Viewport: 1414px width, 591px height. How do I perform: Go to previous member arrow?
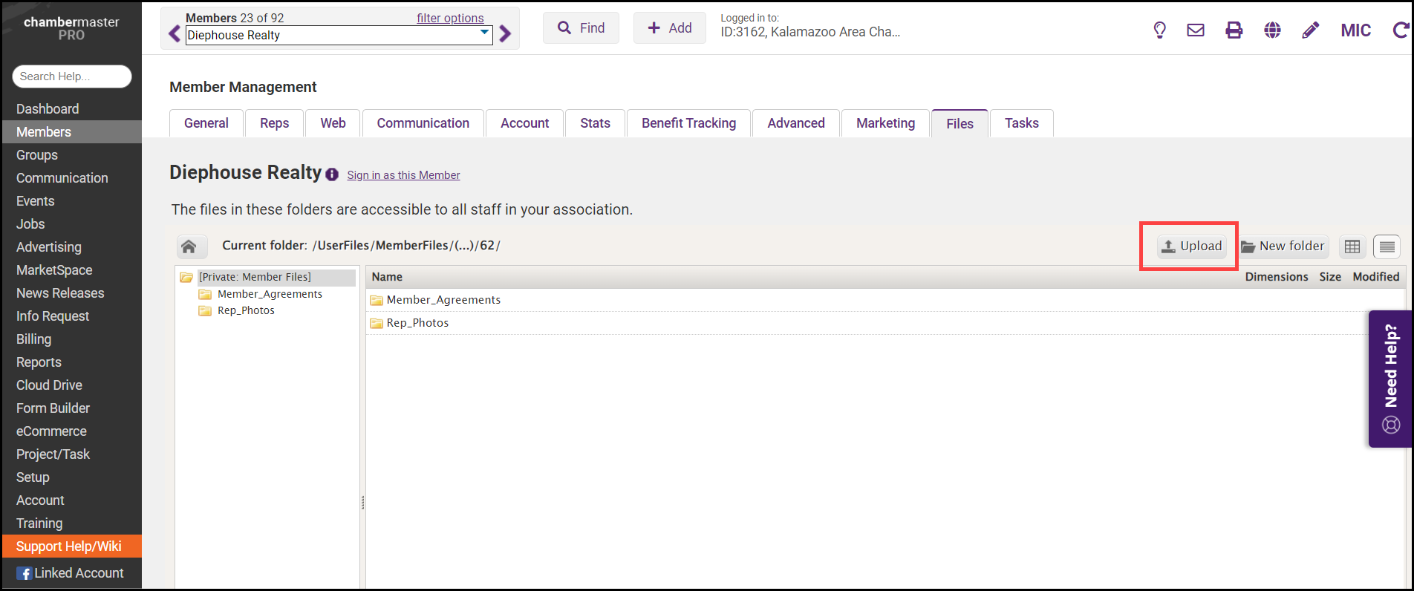point(175,34)
